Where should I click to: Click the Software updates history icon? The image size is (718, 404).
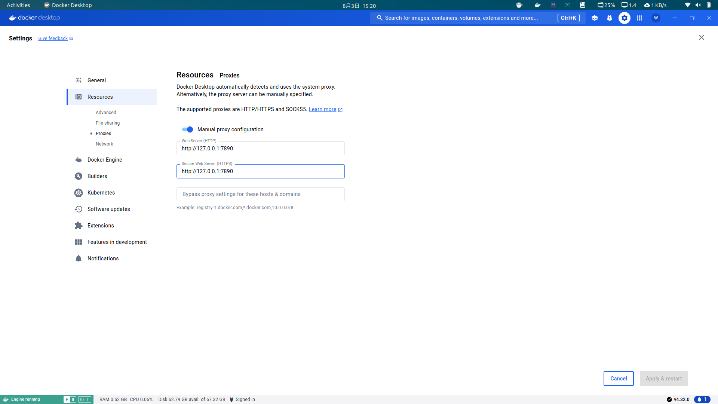pos(79,209)
